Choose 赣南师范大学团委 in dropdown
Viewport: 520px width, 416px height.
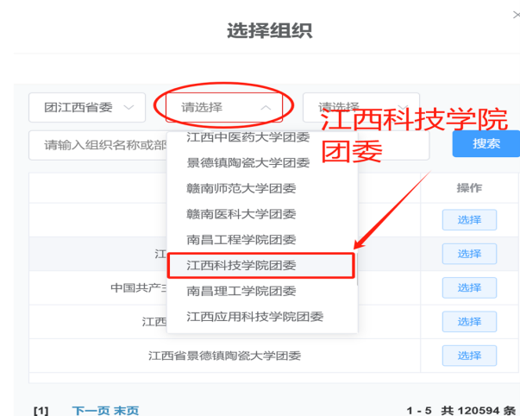click(262, 188)
